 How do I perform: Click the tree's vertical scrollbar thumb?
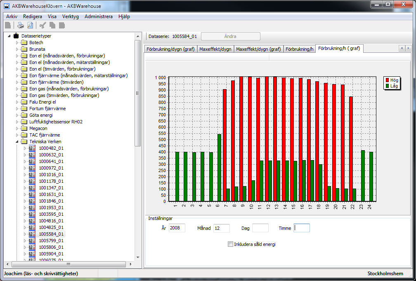point(138,93)
